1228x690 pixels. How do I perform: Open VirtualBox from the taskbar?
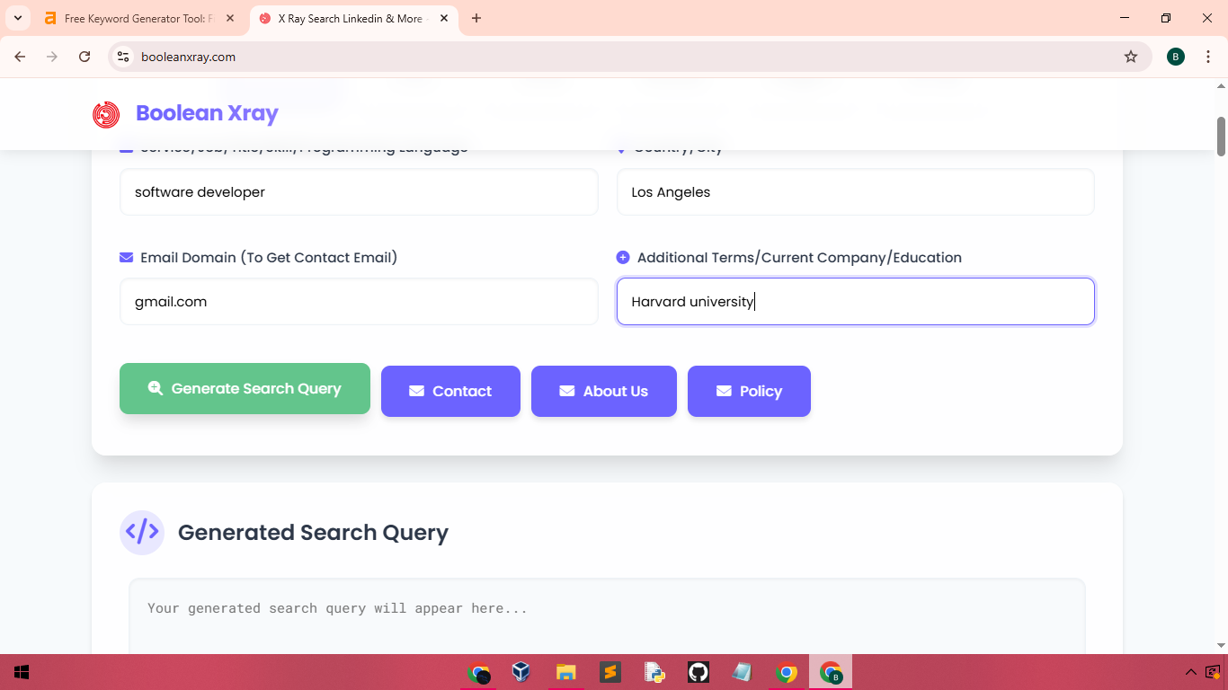pyautogui.click(x=521, y=672)
